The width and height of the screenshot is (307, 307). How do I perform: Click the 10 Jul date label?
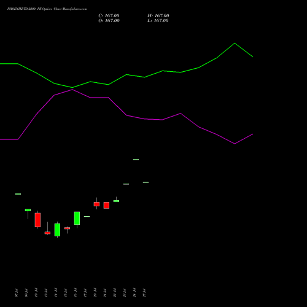click(x=36, y=292)
